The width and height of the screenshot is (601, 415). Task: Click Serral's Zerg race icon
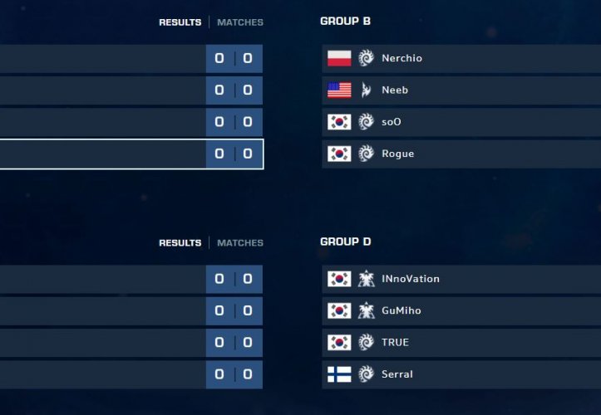(366, 374)
